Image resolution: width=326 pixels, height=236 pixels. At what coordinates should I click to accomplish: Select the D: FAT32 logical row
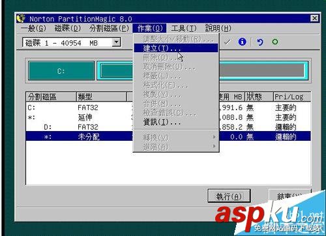168,127
